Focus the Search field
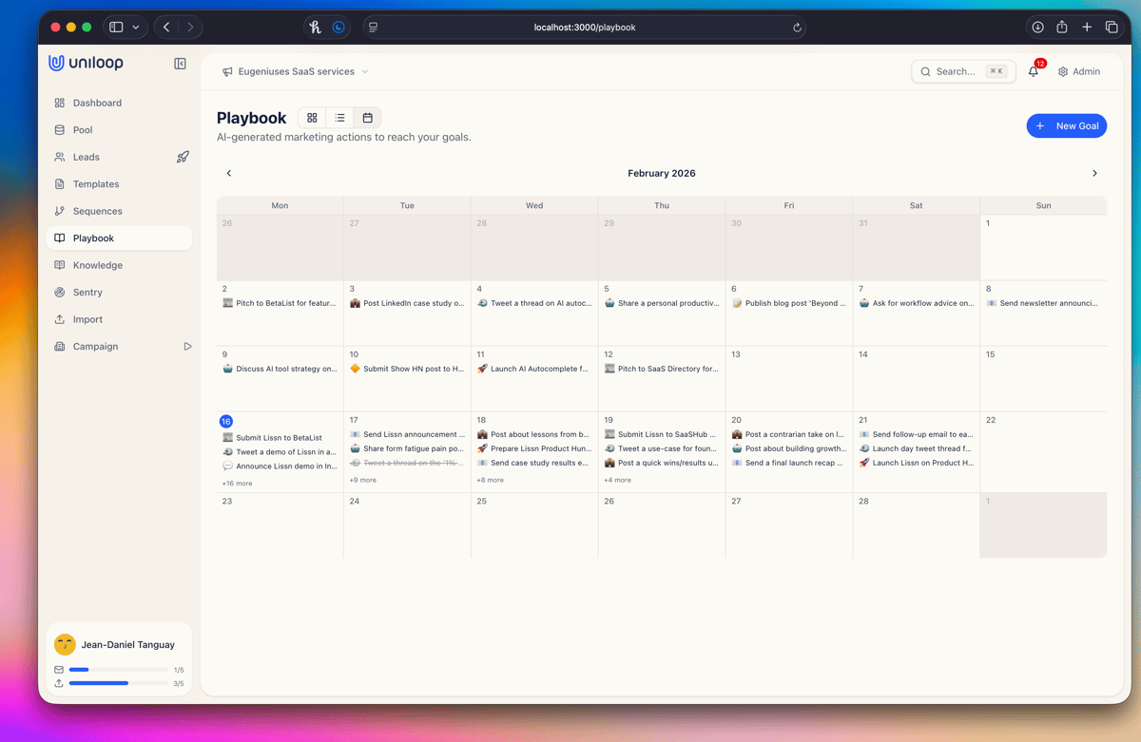This screenshot has height=742, width=1141. 963,71
